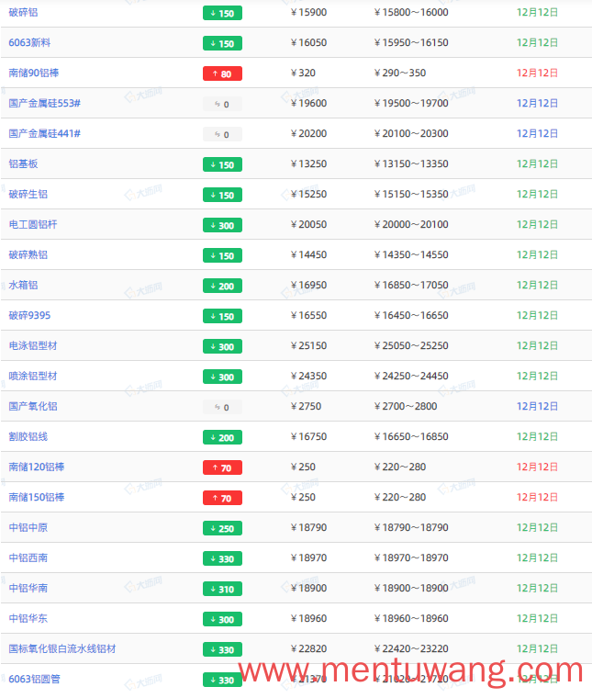Click the green down 310 badge for 中铝华南
Screen dimensions: 592x698
222,589
